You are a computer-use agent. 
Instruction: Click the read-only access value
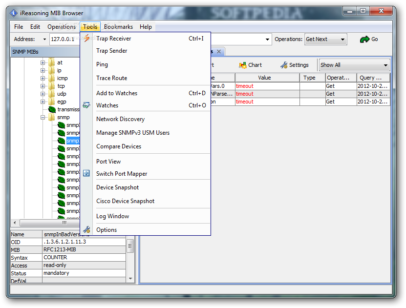click(55, 265)
